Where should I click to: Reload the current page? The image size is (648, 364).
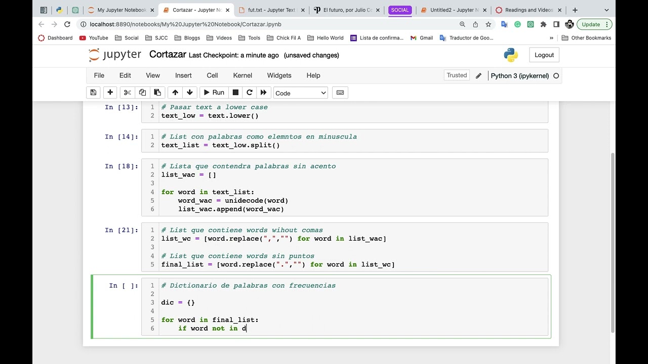(x=67, y=24)
